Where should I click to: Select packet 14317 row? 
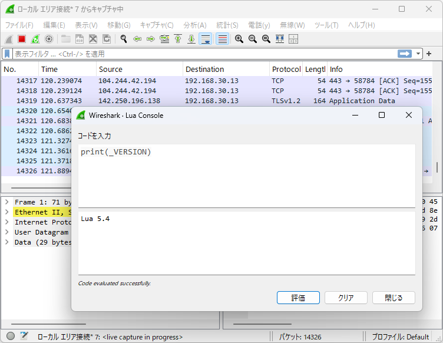click(x=217, y=81)
